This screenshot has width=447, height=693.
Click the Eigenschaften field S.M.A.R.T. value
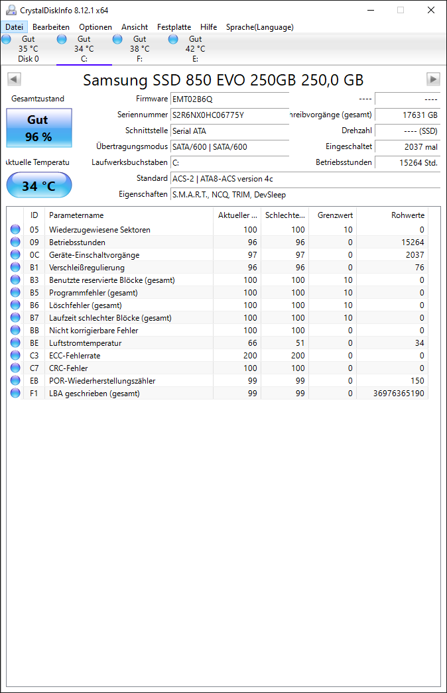click(x=305, y=195)
